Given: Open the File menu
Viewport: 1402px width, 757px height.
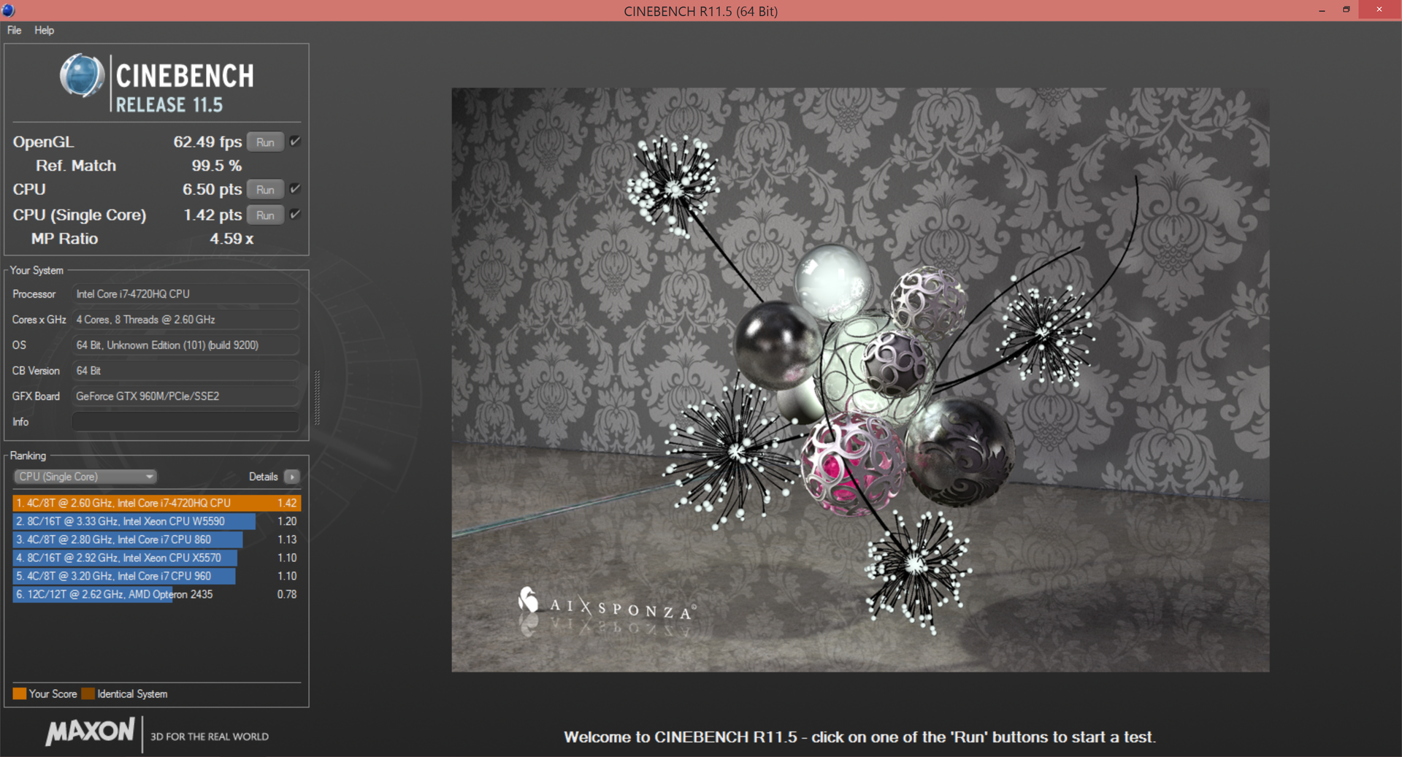Looking at the screenshot, I should 15,30.
